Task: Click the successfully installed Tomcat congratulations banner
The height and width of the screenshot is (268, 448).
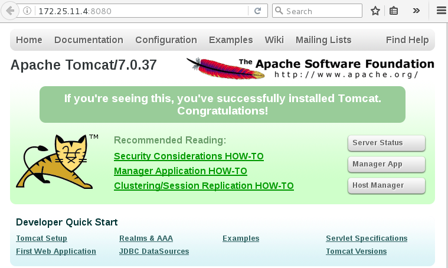Action: (x=223, y=104)
